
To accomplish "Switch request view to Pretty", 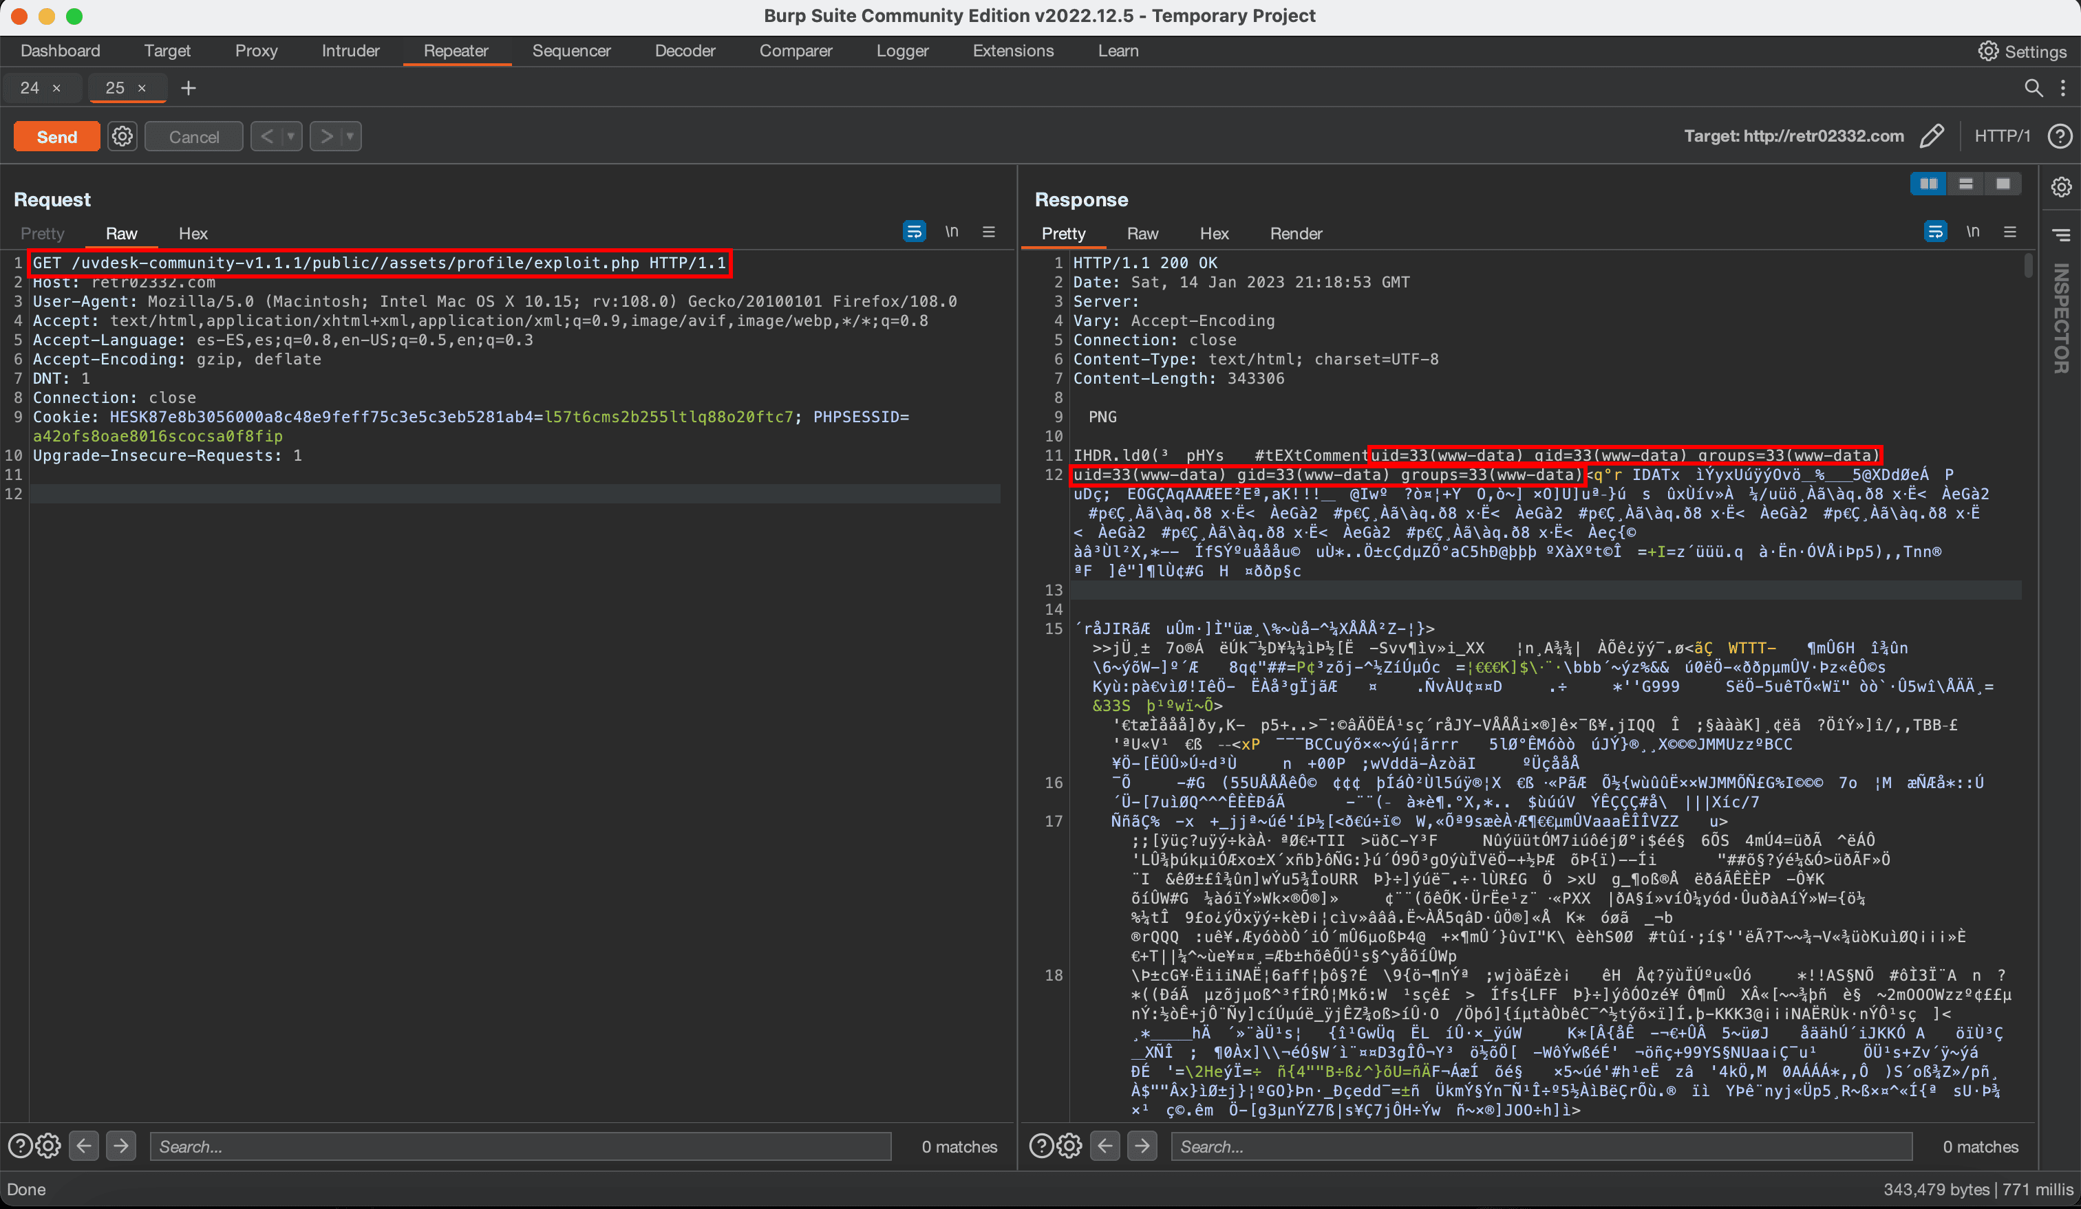I will (42, 234).
